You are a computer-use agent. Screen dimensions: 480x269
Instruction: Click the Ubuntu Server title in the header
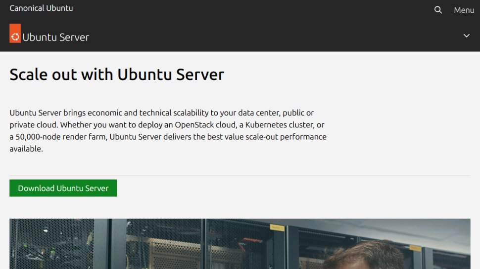(x=56, y=38)
